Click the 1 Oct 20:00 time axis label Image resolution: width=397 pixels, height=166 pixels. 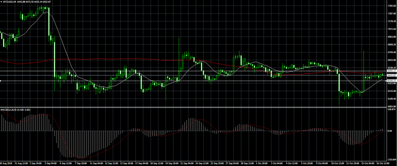(262, 163)
